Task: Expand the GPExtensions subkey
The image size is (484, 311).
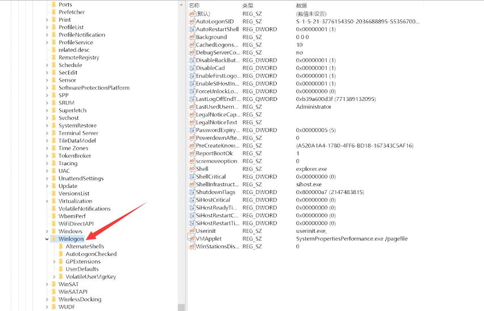Action: point(54,262)
